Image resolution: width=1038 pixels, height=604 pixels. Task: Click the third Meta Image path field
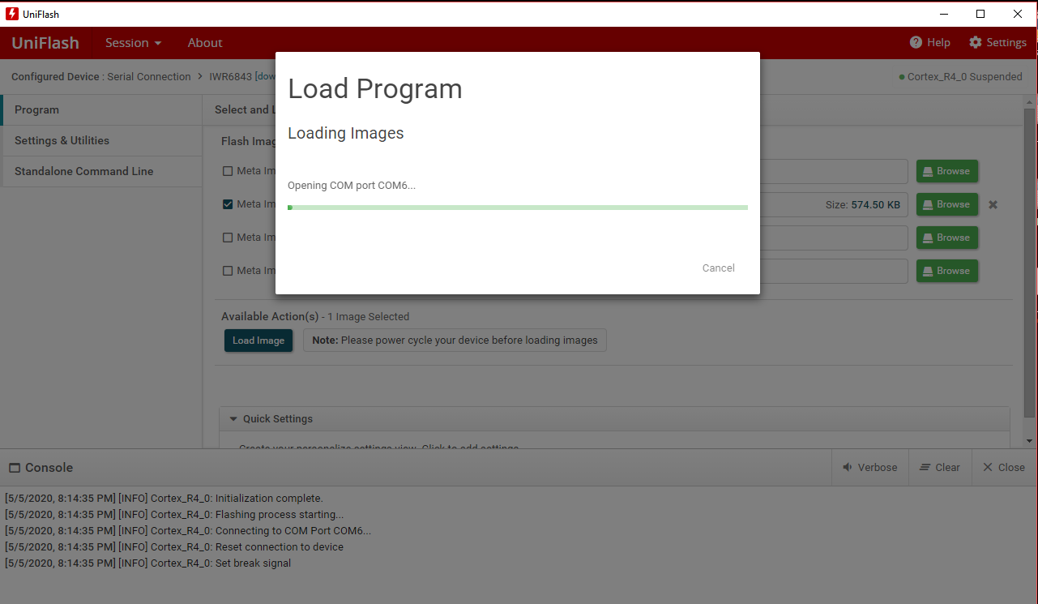point(834,238)
